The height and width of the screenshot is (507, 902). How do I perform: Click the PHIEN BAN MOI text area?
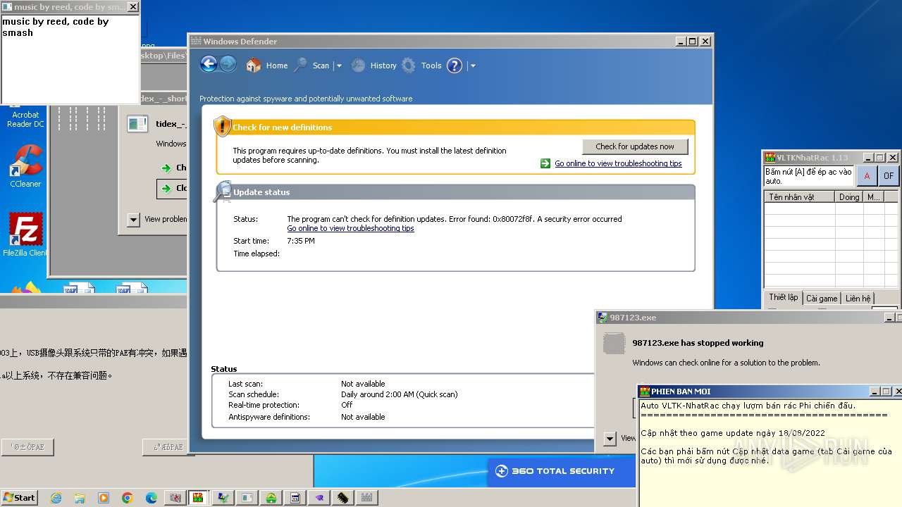770,453
